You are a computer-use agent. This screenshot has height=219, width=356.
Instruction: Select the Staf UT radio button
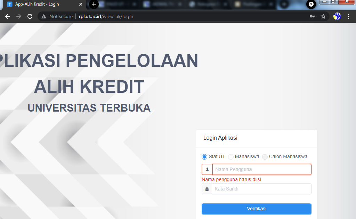pos(204,157)
